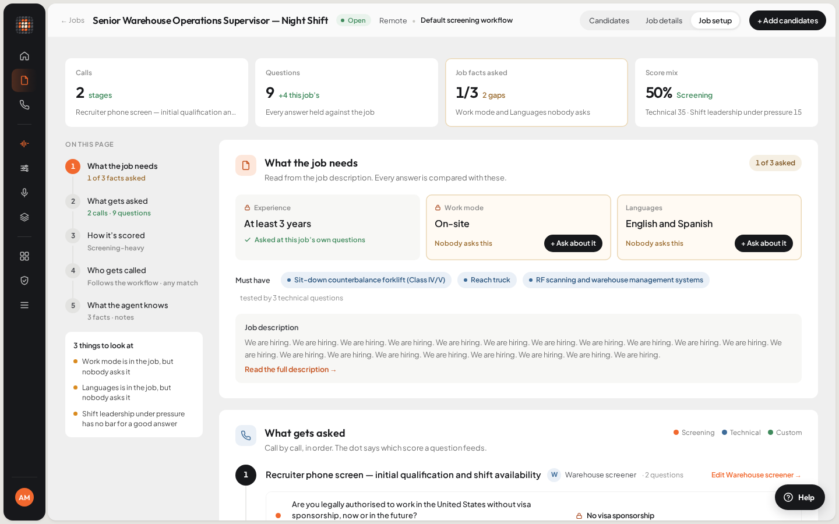The image size is (839, 524).
Task: Open the Questions summary card
Action: pos(347,93)
